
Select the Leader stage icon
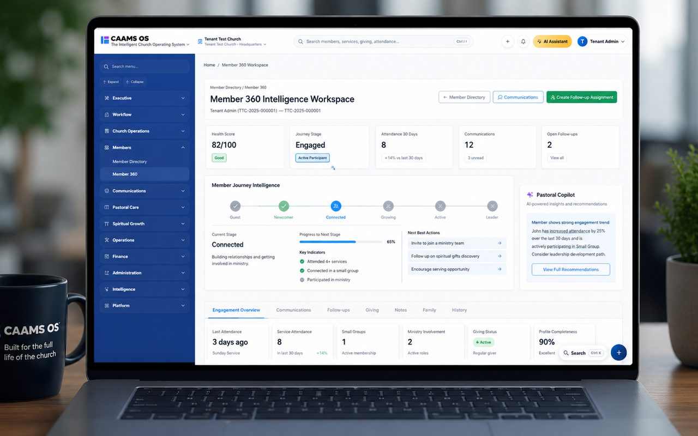point(492,206)
